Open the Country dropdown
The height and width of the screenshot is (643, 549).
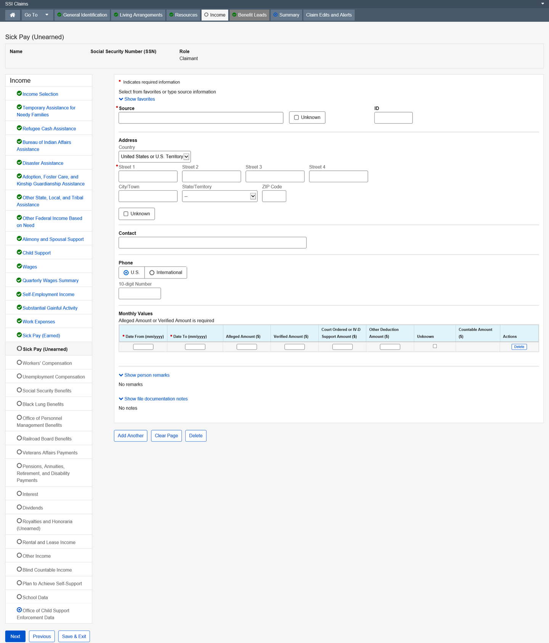(154, 157)
